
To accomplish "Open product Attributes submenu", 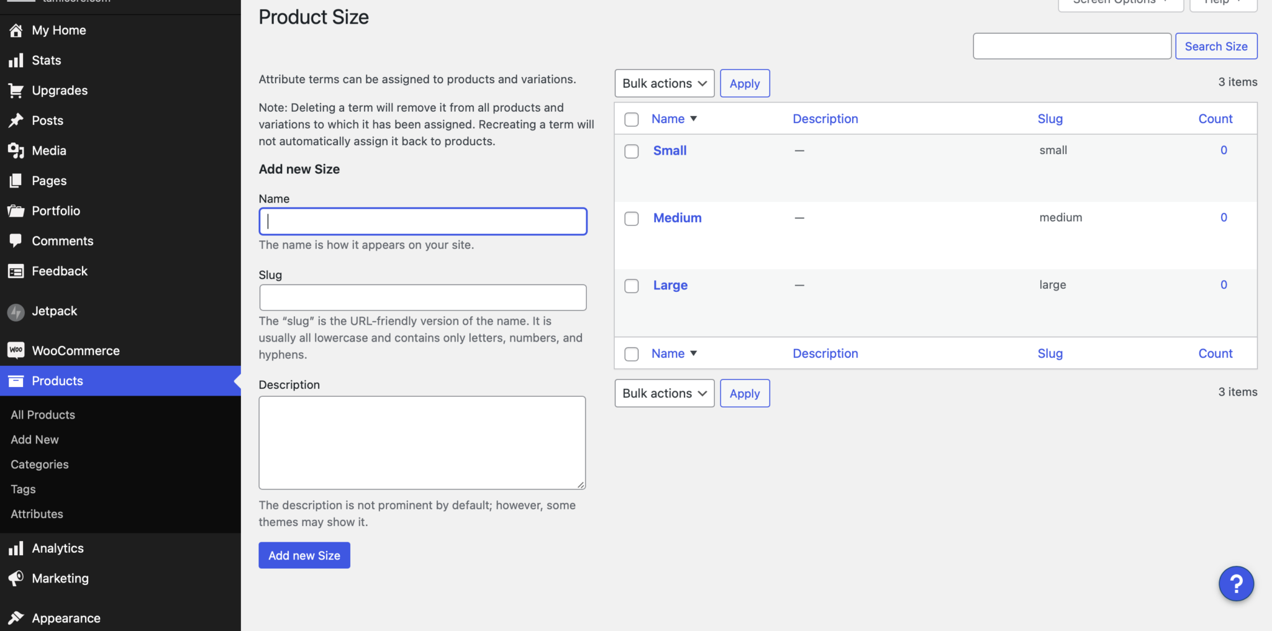I will (37, 514).
